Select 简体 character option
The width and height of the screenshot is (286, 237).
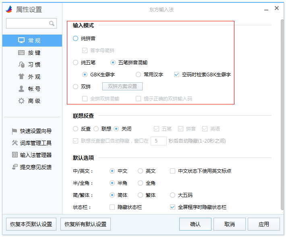[x=112, y=195]
